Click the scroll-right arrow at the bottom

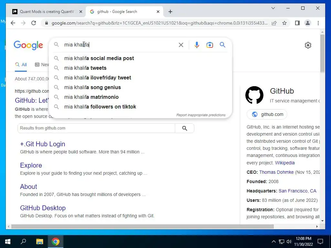(x=317, y=227)
